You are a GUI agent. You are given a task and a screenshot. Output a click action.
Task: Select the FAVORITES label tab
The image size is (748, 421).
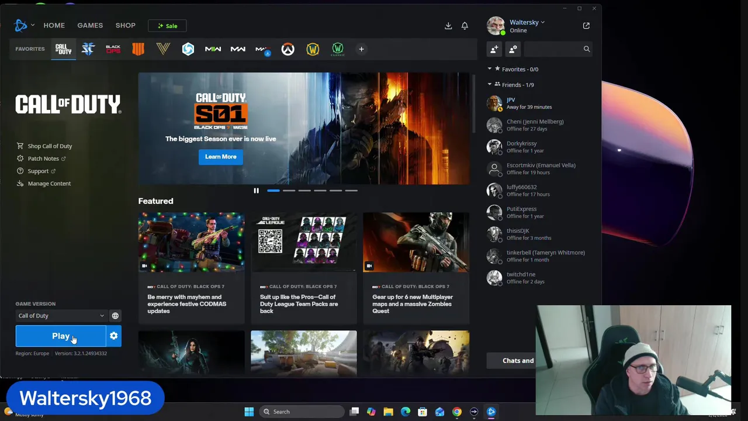[x=30, y=49]
